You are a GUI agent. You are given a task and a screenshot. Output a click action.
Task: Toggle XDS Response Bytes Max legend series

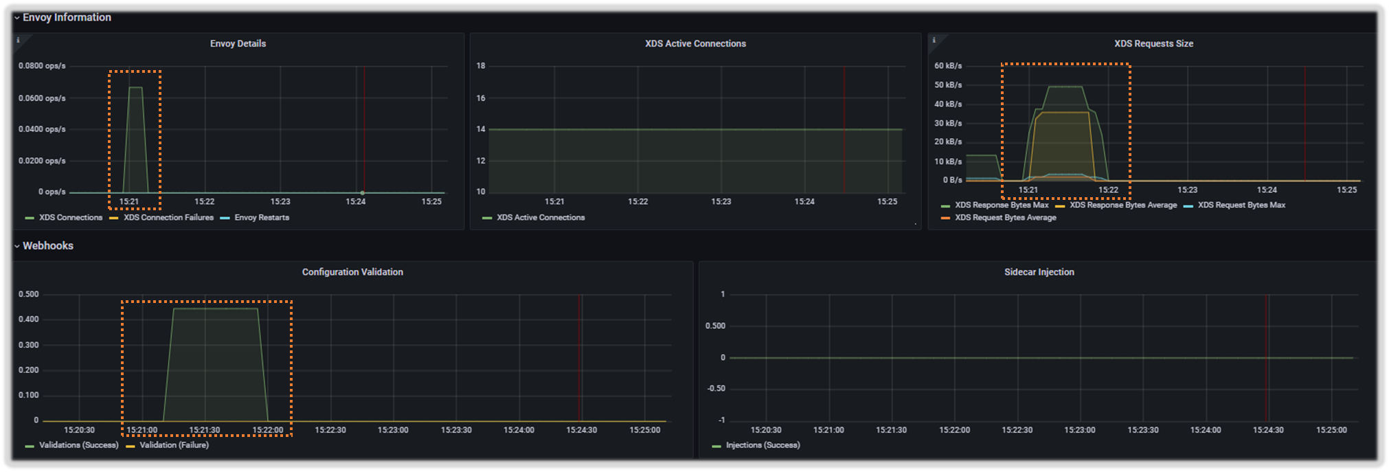click(1002, 205)
